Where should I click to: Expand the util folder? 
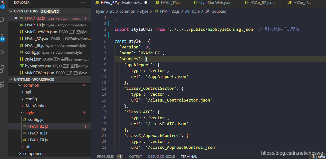(22, 147)
